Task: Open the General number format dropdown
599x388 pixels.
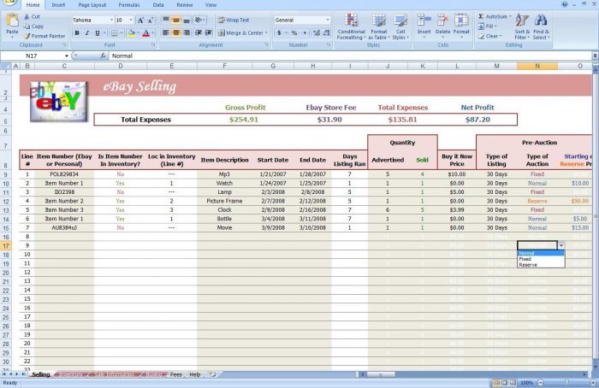Action: pos(328,21)
